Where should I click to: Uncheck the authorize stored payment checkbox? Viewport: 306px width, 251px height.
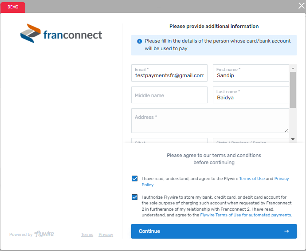tap(134, 197)
